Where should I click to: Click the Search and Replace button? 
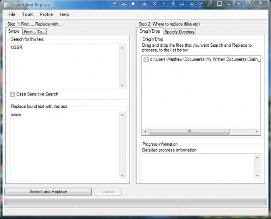tap(48, 192)
